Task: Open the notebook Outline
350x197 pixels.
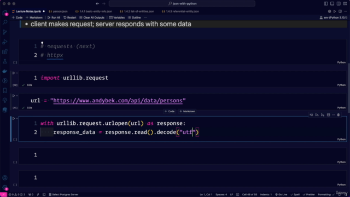Action: 135,18
